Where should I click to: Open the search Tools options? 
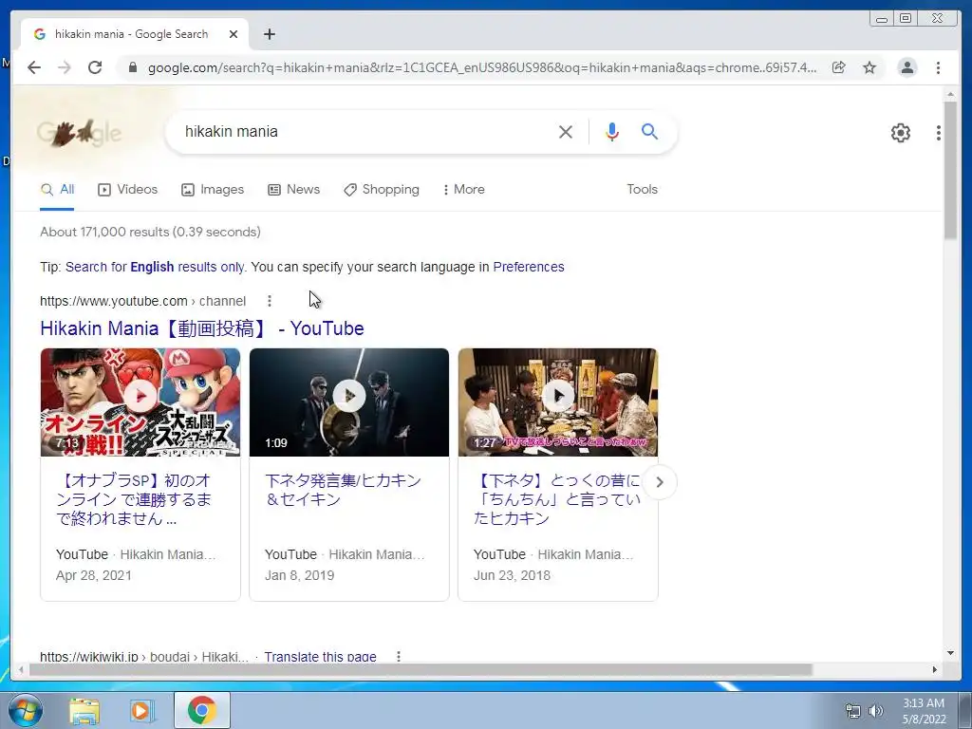642,190
